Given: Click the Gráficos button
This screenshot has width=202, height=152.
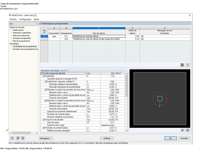Looking at the screenshot, I should (x=107, y=138).
